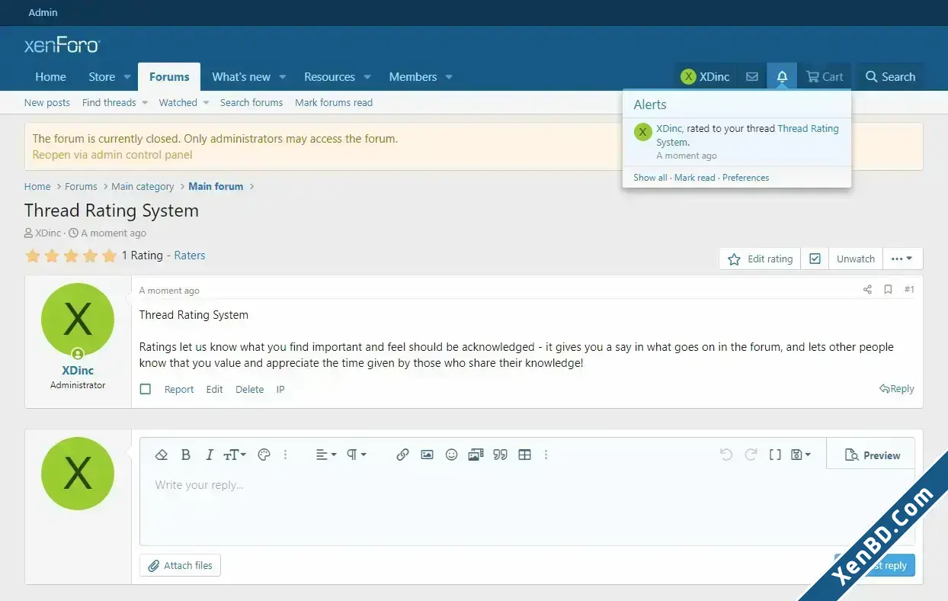Share post #1 using the share icon

[x=867, y=290]
